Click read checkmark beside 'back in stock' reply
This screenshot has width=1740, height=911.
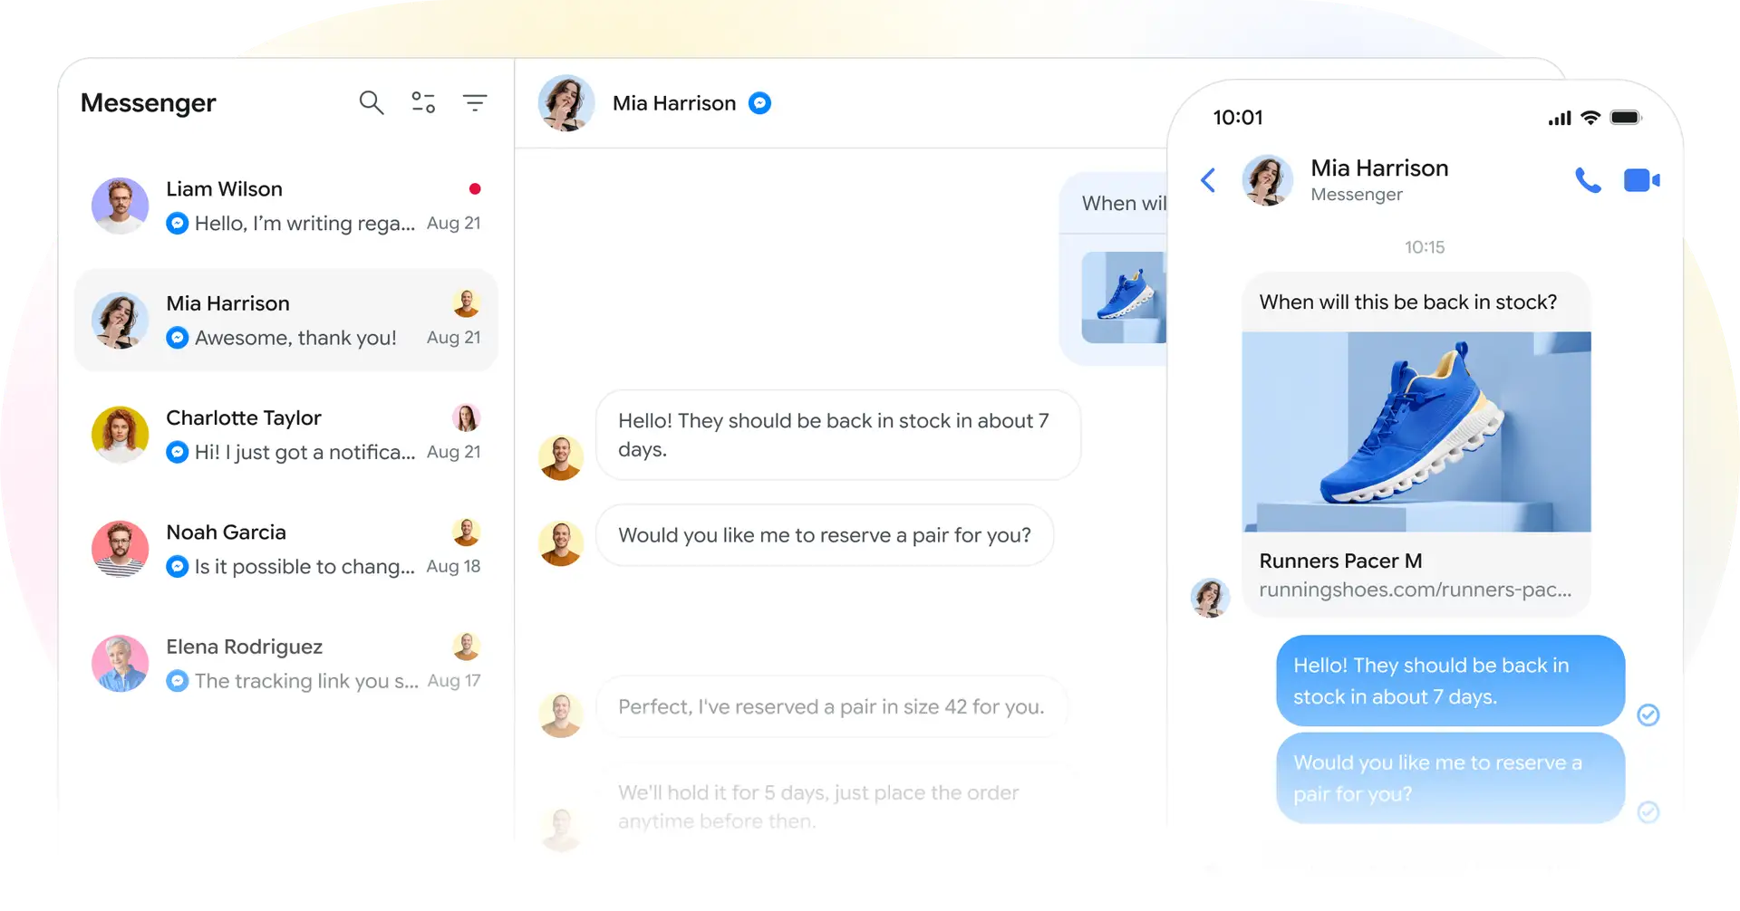(x=1648, y=715)
